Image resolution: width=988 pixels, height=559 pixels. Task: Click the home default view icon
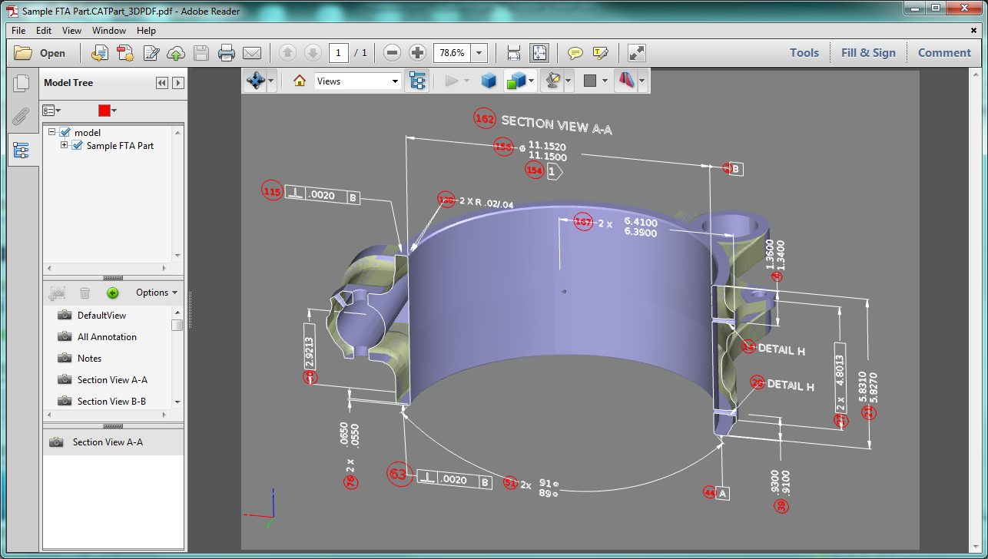(x=298, y=80)
